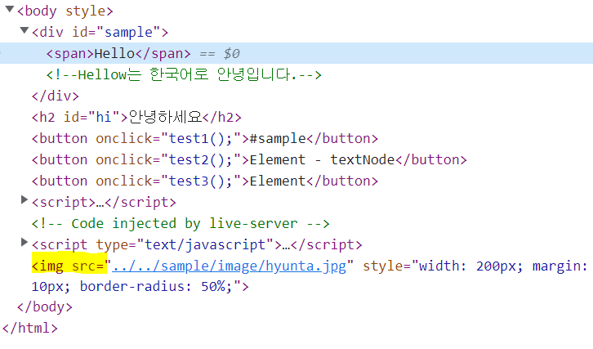Viewport: 593px width, 349px height.
Task: Click the border-radius: 50% style text
Action: click(x=155, y=287)
